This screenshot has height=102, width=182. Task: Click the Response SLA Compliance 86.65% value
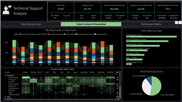(x=114, y=9)
